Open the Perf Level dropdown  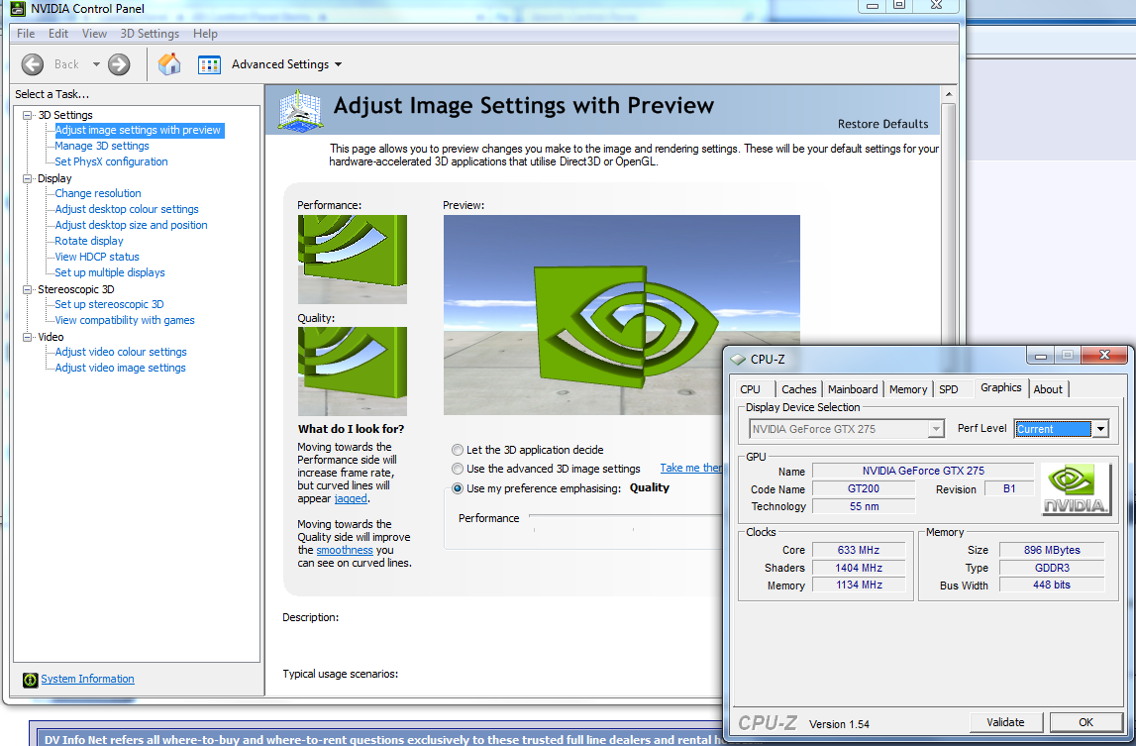click(x=1099, y=429)
